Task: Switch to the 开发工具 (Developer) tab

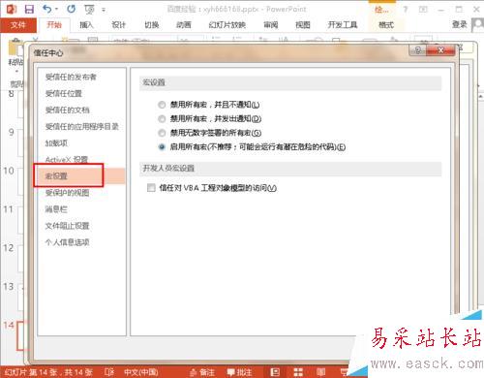Action: [343, 25]
